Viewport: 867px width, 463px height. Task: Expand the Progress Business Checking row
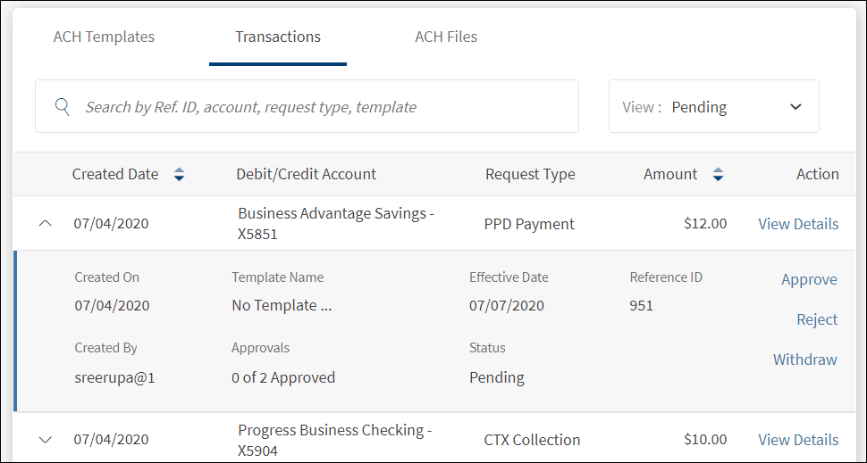(46, 440)
